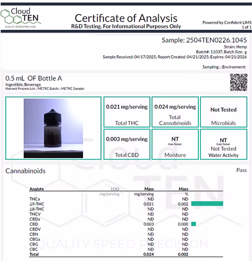This screenshot has height=261, width=252.
Task: Click the Δ9-THC mass value 0.021
Action: [149, 204]
